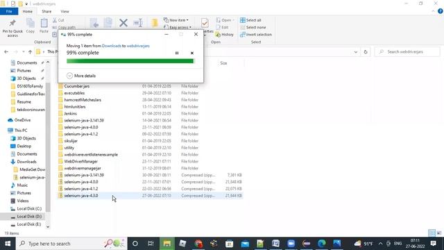Follow the webdriverjars link in dialog
444x250 pixels.
(x=138, y=46)
